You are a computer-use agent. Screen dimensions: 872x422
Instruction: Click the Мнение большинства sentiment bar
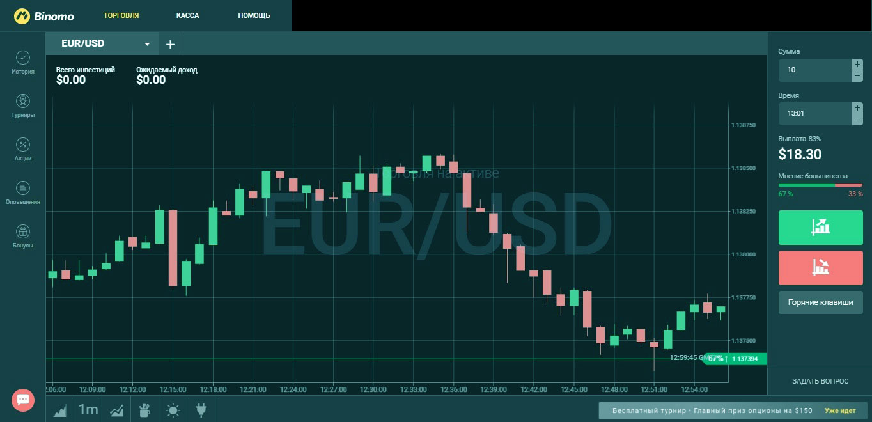(x=820, y=185)
